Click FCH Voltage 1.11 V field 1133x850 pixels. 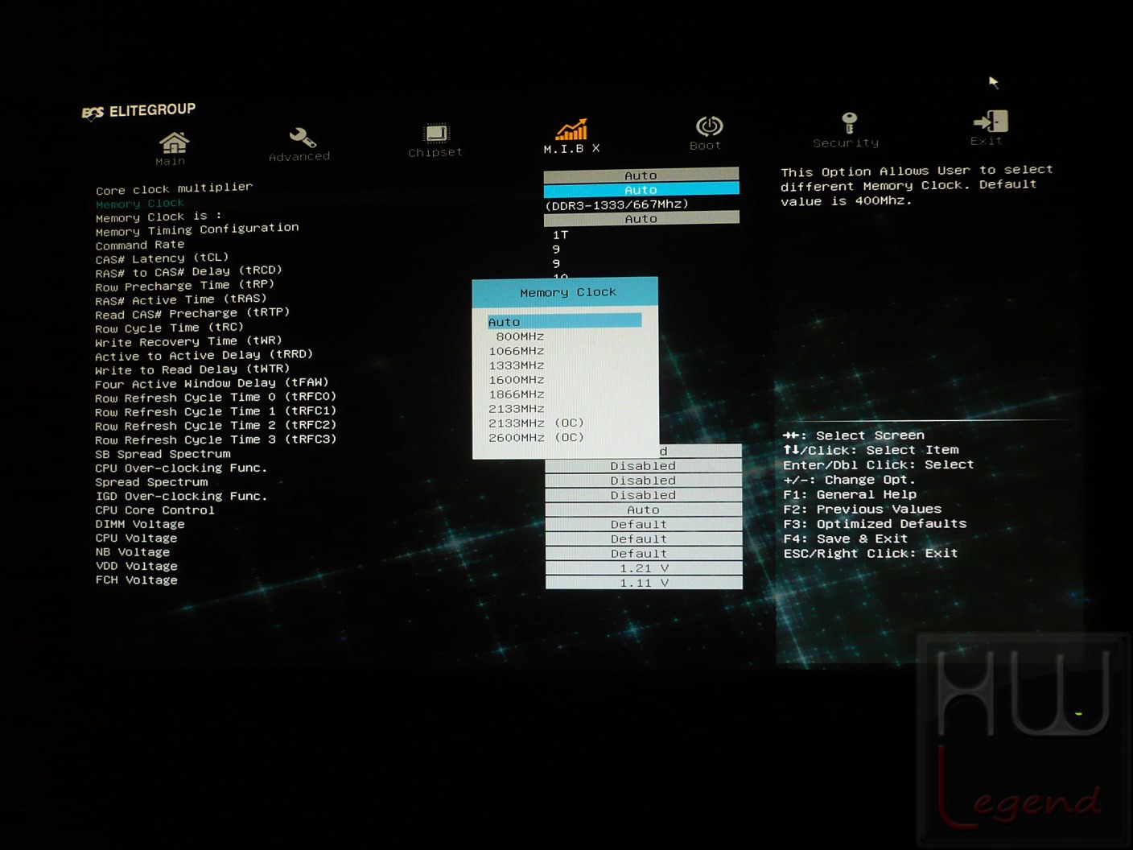(643, 582)
